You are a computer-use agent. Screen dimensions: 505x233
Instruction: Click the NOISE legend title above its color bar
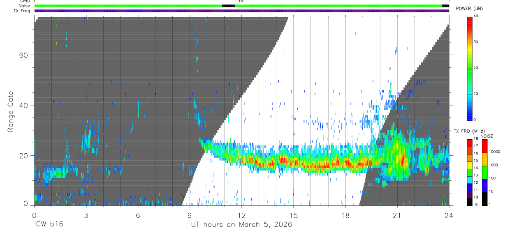point(486,136)
